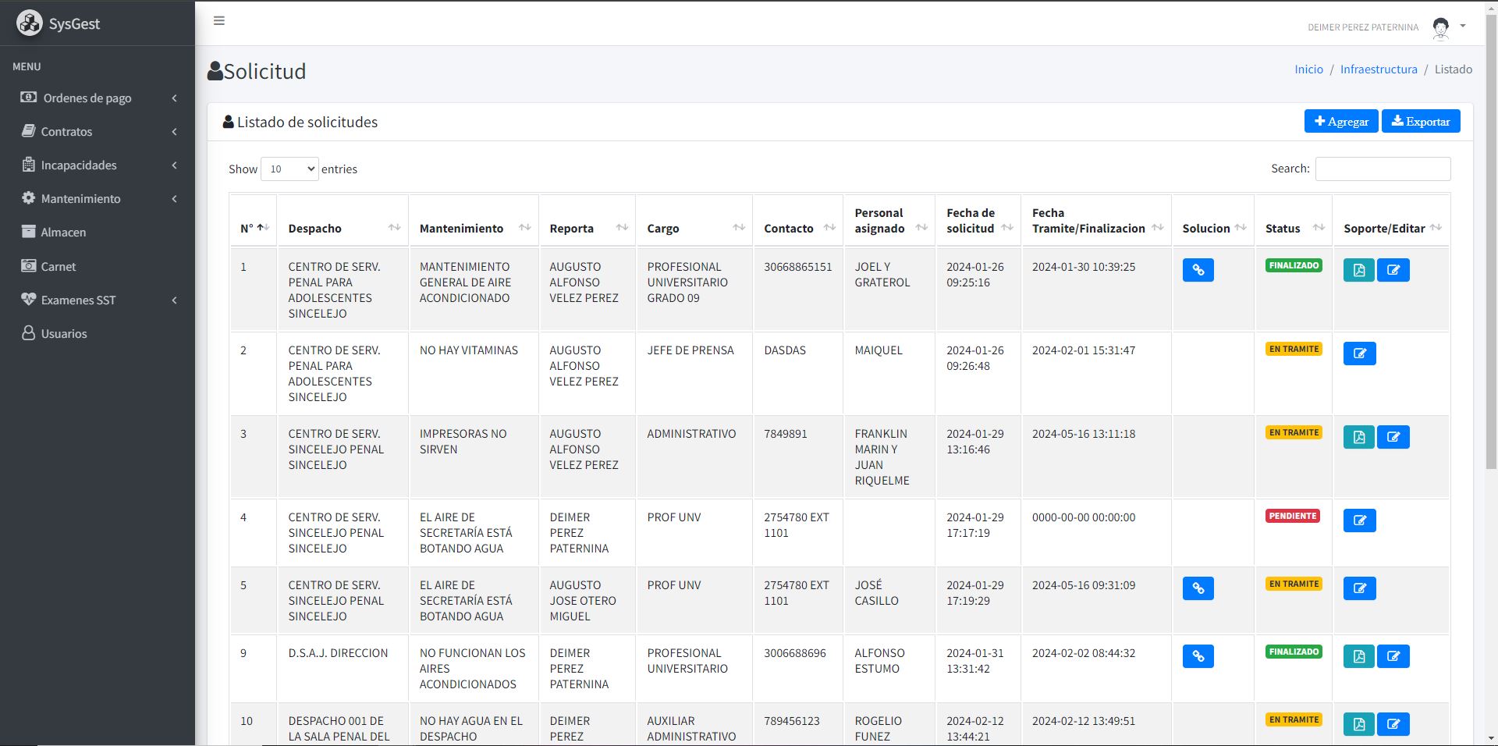Open solution link for request number 5
The height and width of the screenshot is (746, 1498).
click(x=1198, y=588)
